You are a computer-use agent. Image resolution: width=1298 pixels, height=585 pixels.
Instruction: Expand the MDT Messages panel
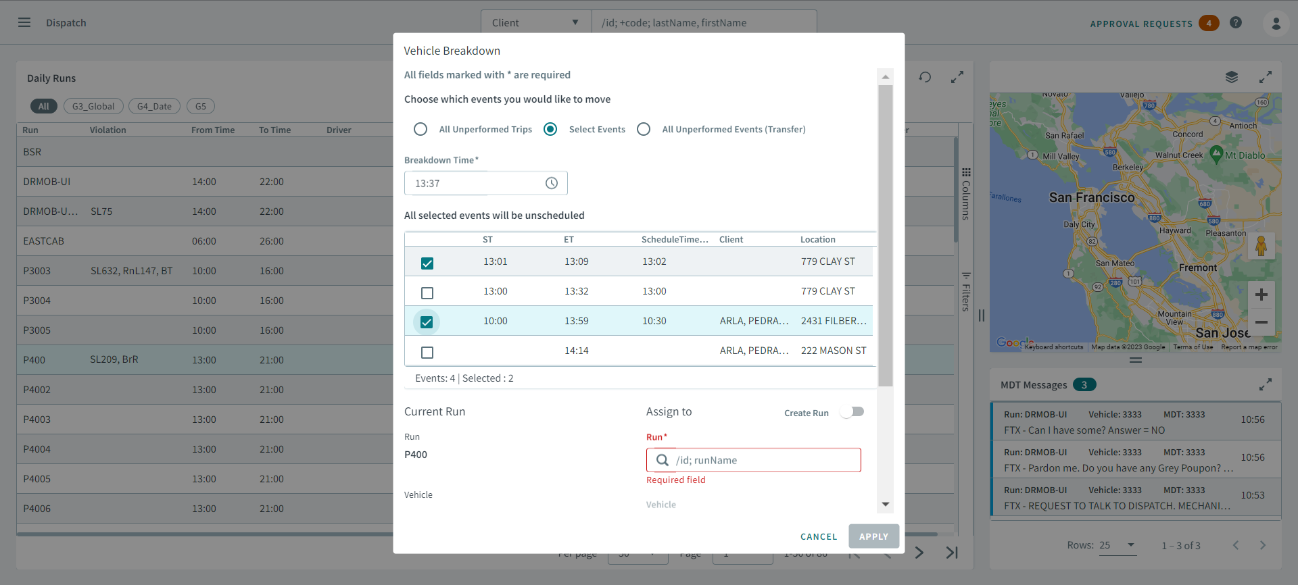point(1266,384)
